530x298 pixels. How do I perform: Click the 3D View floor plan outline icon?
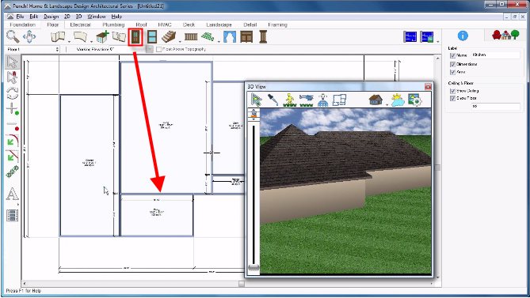339,100
